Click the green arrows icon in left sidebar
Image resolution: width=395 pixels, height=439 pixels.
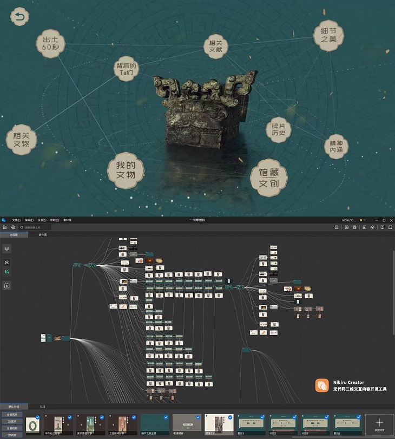click(7, 272)
